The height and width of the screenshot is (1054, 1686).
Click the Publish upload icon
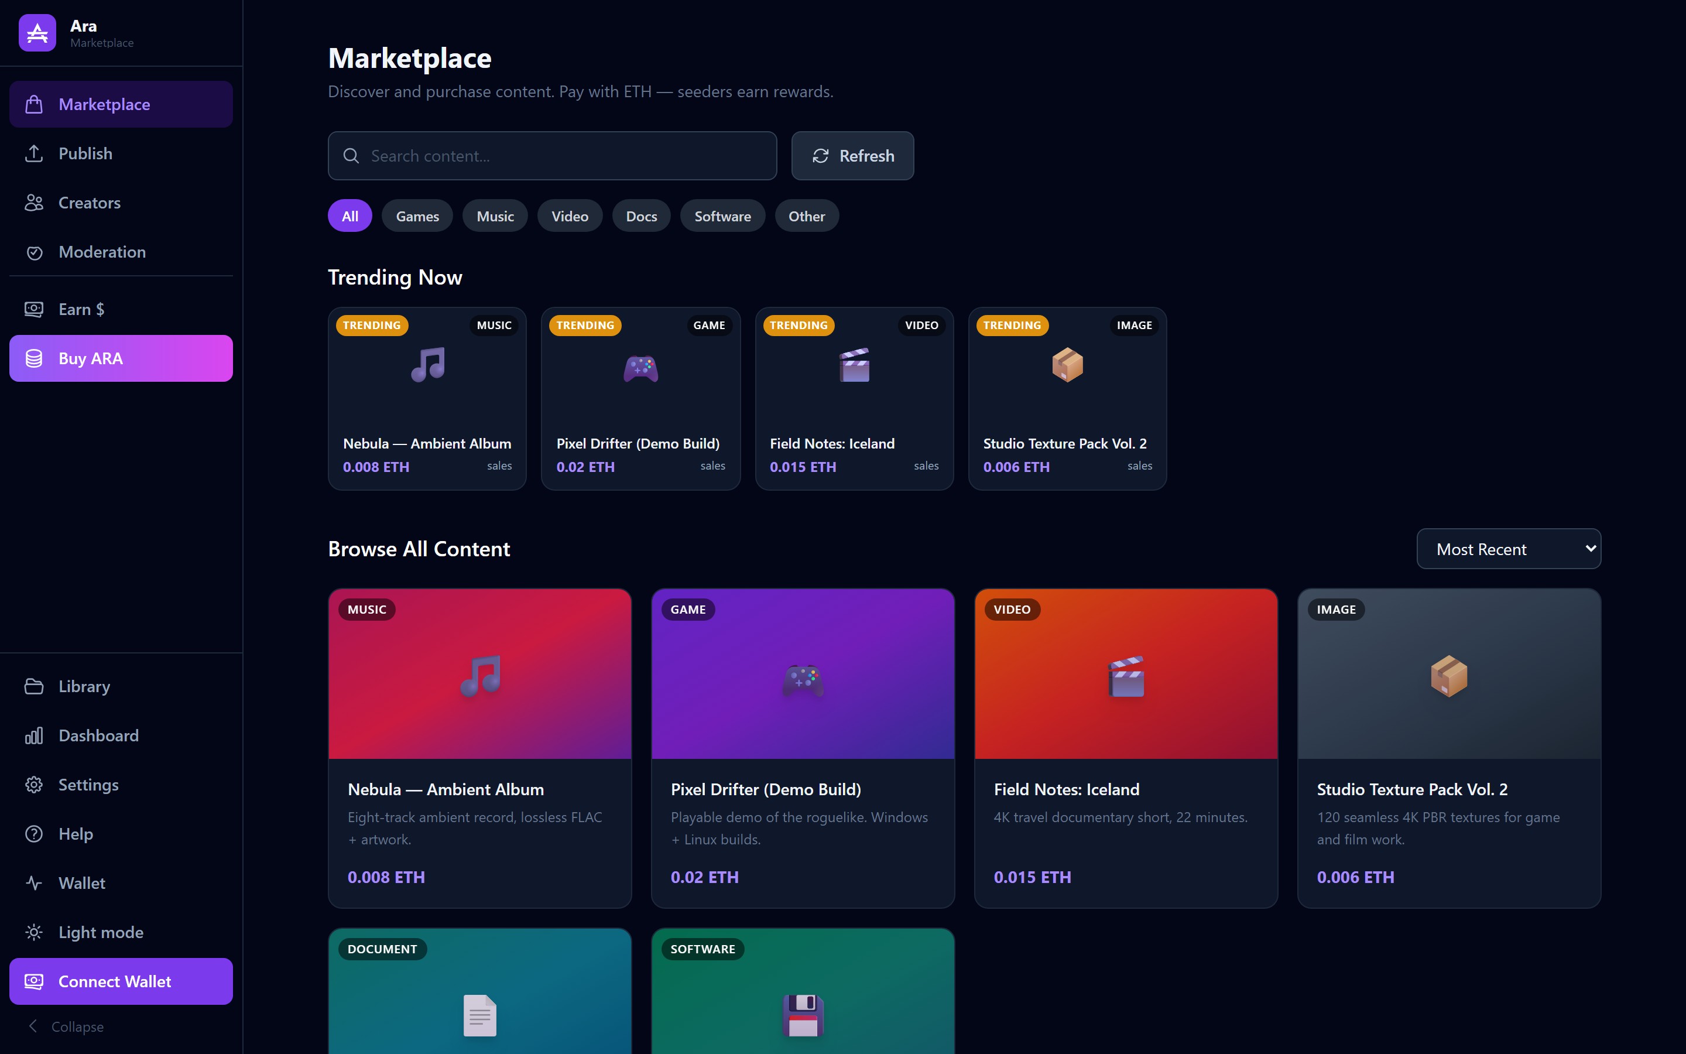[34, 153]
